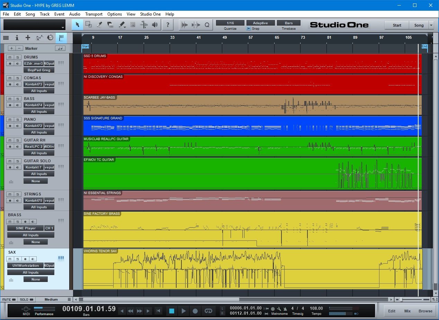Toggle the marker track flag icon
The height and width of the screenshot is (320, 439).
61,38
